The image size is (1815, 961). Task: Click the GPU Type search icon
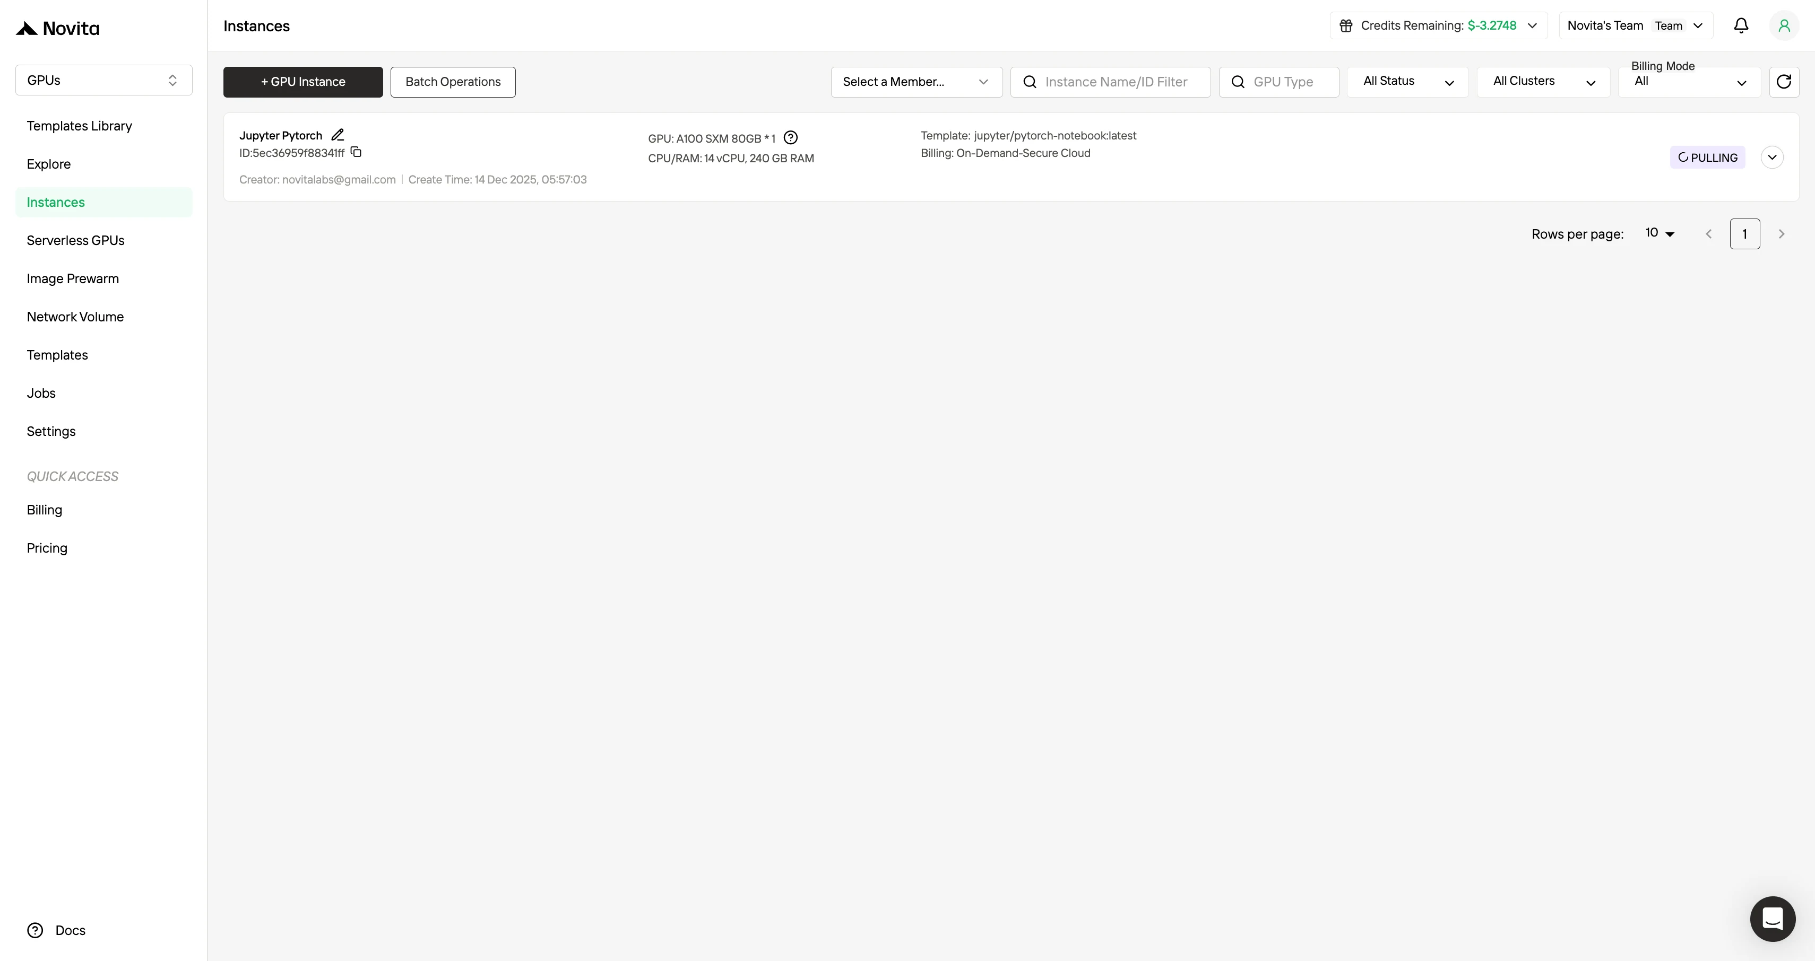(x=1237, y=82)
